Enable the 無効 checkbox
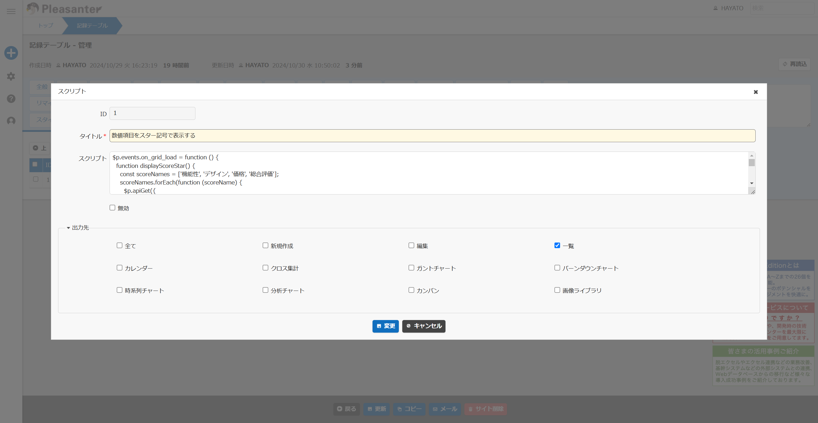The width and height of the screenshot is (818, 423). [x=112, y=208]
